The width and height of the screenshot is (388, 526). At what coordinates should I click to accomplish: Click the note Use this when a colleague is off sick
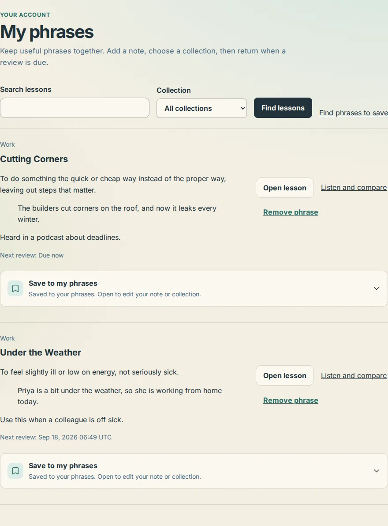pyautogui.click(x=62, y=420)
